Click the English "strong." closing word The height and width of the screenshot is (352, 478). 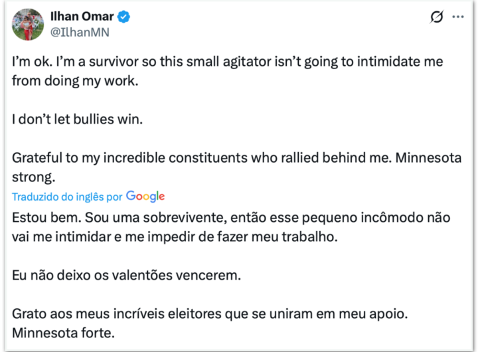pyautogui.click(x=33, y=178)
